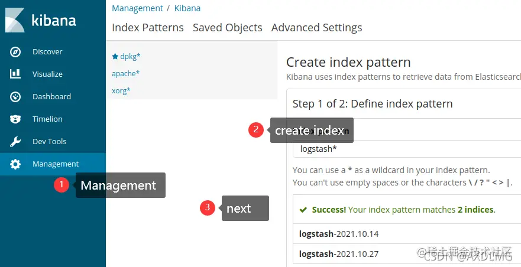521x267 pixels.
Task: Click the Kibana breadcrumb link
Action: point(187,8)
